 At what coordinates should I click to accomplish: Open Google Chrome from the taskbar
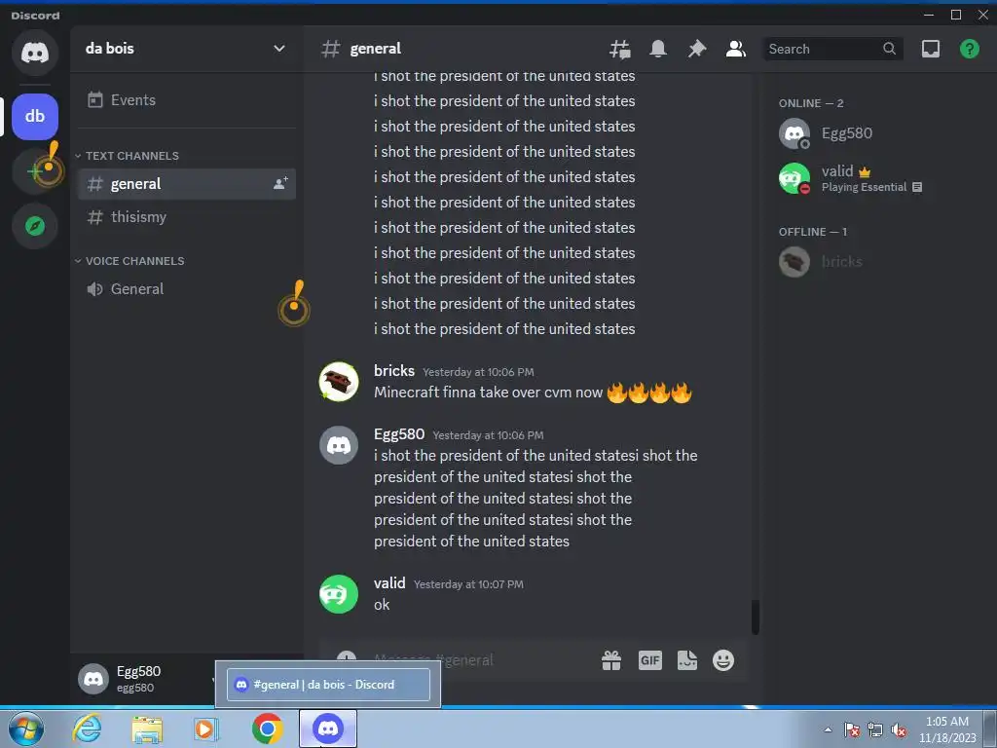point(267,729)
